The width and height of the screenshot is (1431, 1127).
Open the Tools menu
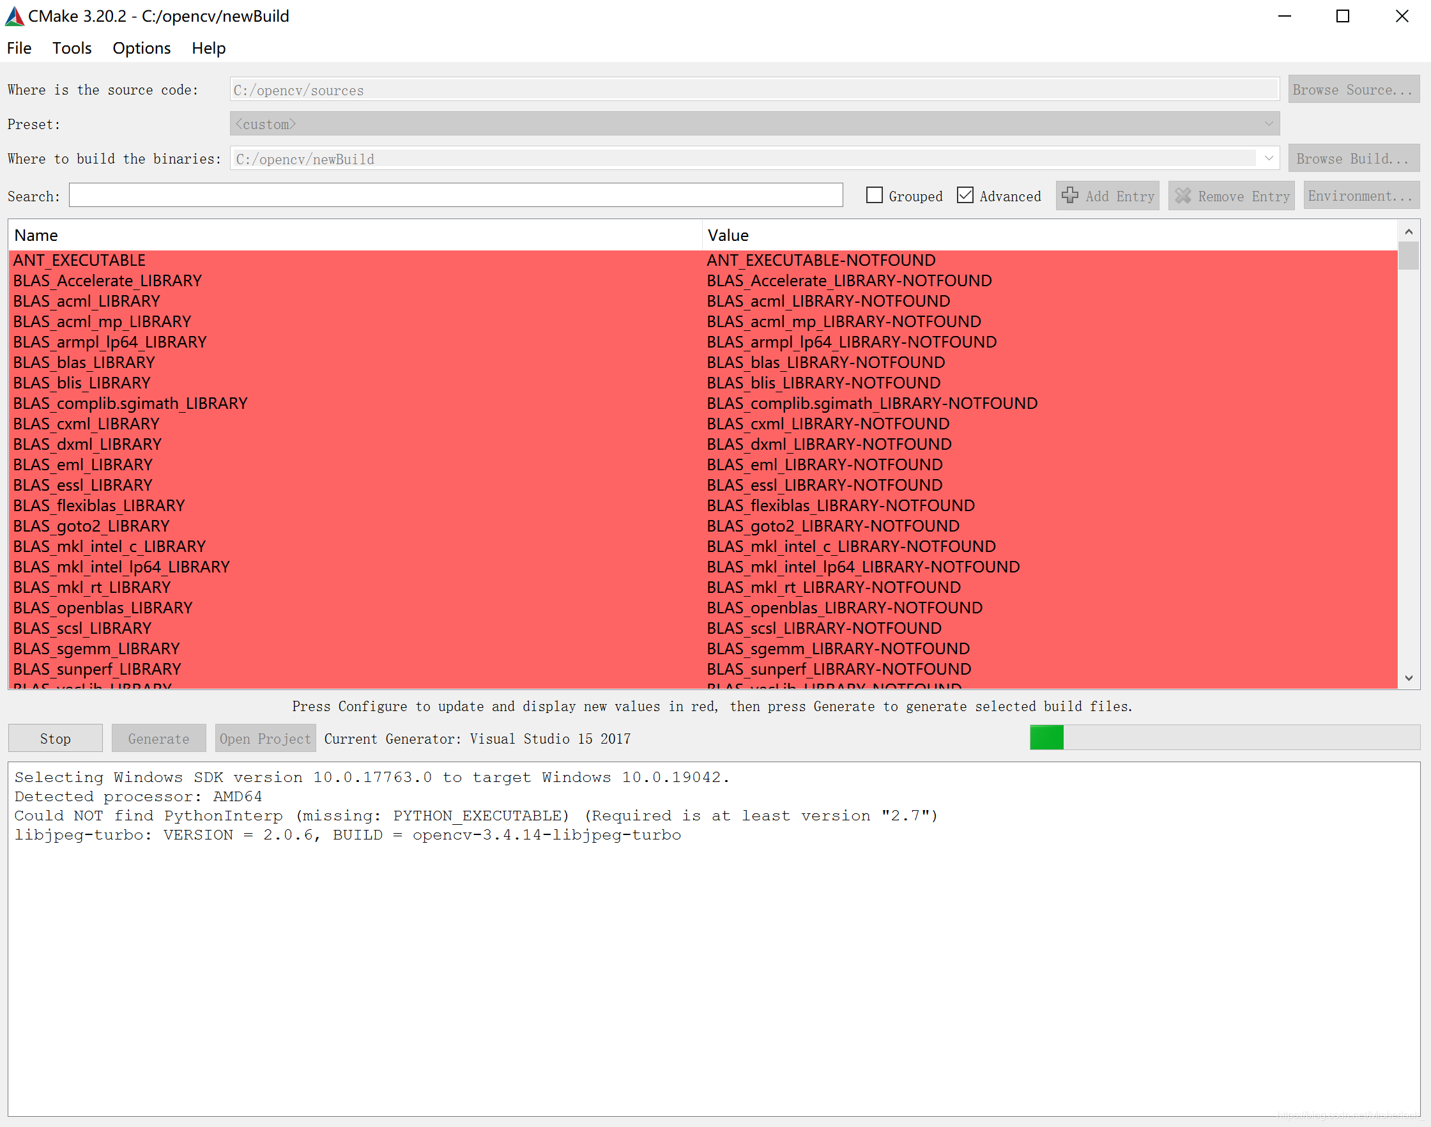[72, 48]
